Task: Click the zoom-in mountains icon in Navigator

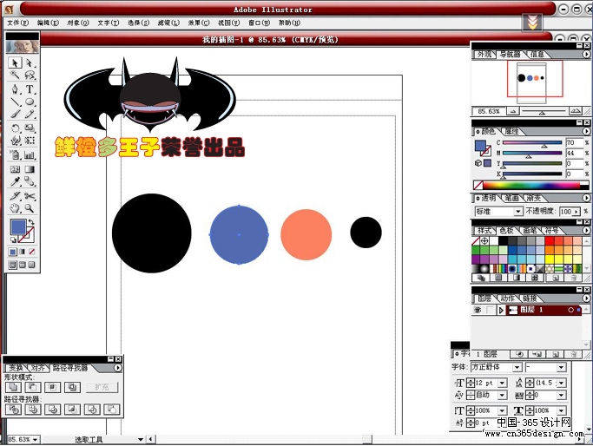Action: (576, 111)
